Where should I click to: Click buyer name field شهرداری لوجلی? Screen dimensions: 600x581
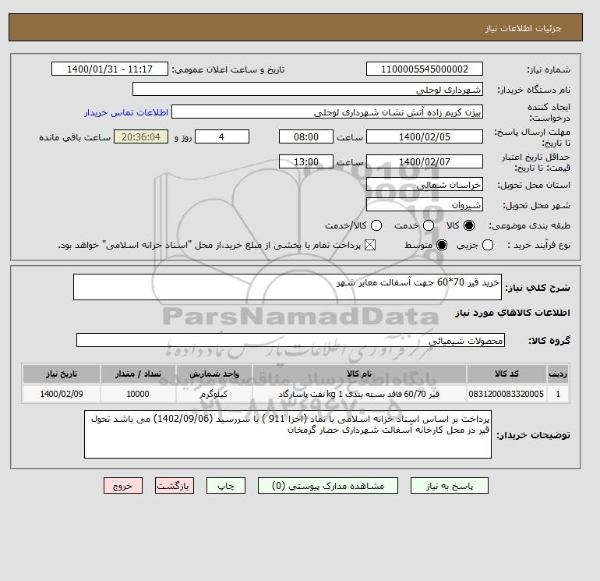[x=308, y=89]
